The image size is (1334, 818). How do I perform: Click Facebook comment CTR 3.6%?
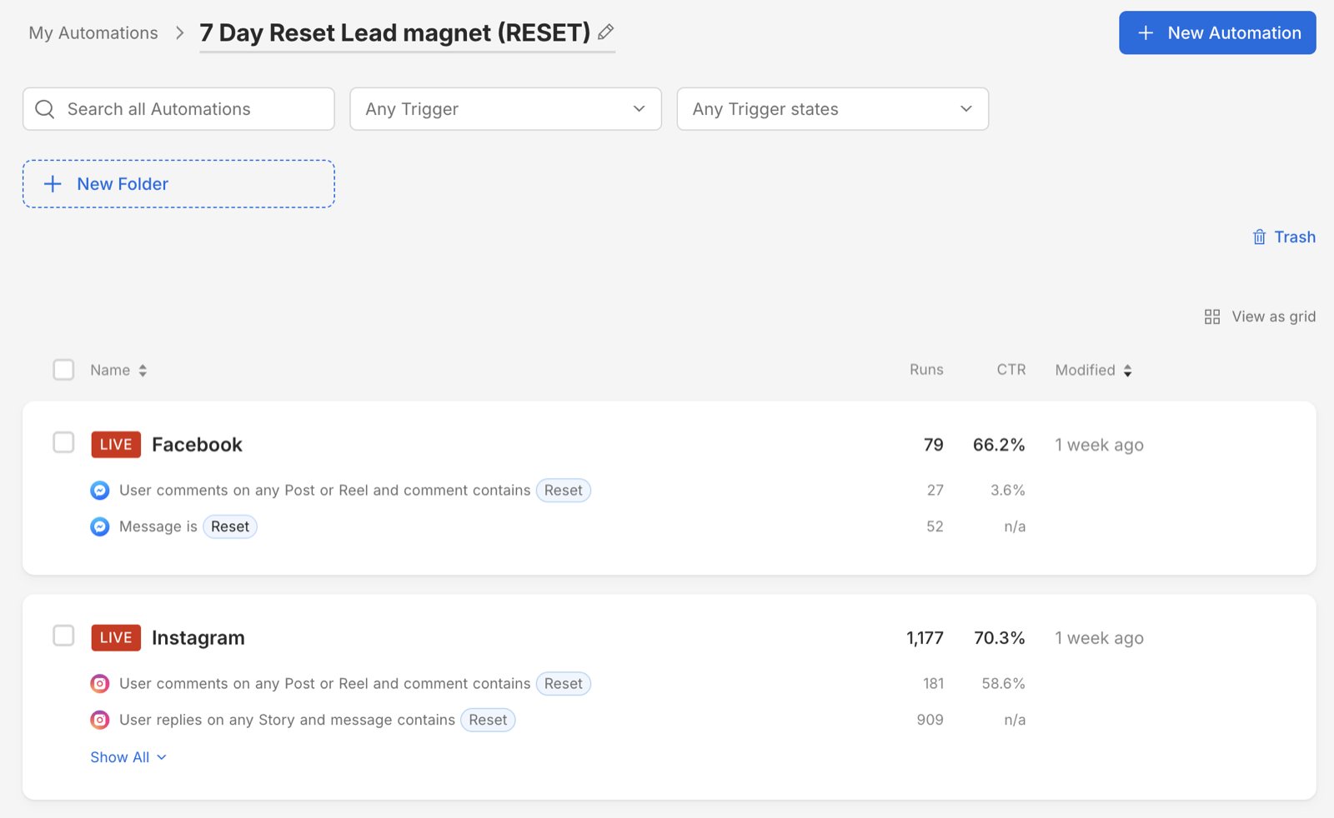(1008, 491)
